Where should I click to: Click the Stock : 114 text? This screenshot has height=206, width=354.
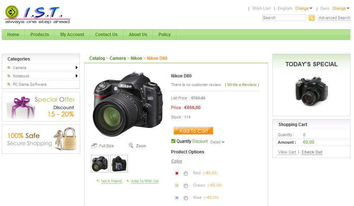coord(181,117)
